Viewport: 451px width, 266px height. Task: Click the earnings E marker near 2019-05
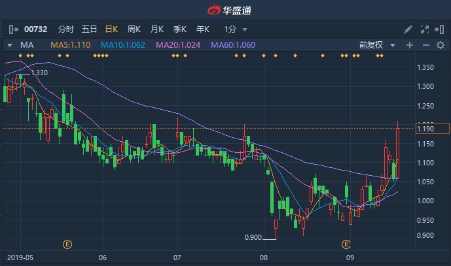coord(67,244)
